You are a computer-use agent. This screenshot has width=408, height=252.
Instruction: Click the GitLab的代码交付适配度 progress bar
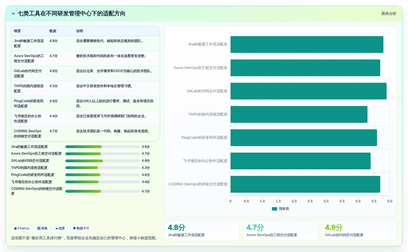coord(102,161)
